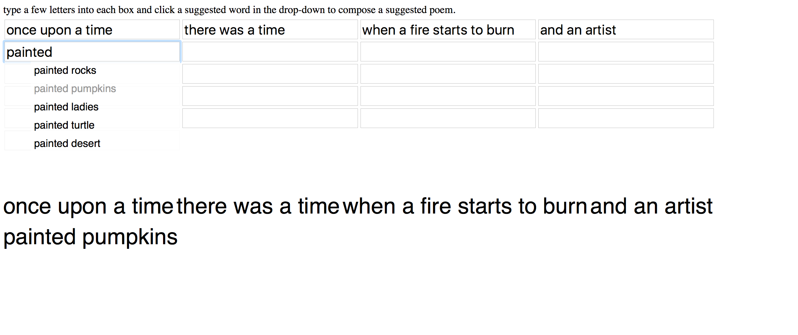Focus bottom-row box under 'when a fire starts to burn'

pyautogui.click(x=448, y=118)
